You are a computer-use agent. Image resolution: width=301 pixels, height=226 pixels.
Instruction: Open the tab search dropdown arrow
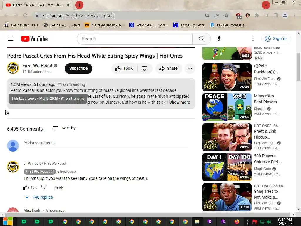[x=266, y=5]
